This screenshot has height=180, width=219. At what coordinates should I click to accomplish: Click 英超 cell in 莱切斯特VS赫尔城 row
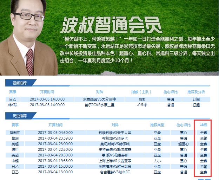(15, 144)
